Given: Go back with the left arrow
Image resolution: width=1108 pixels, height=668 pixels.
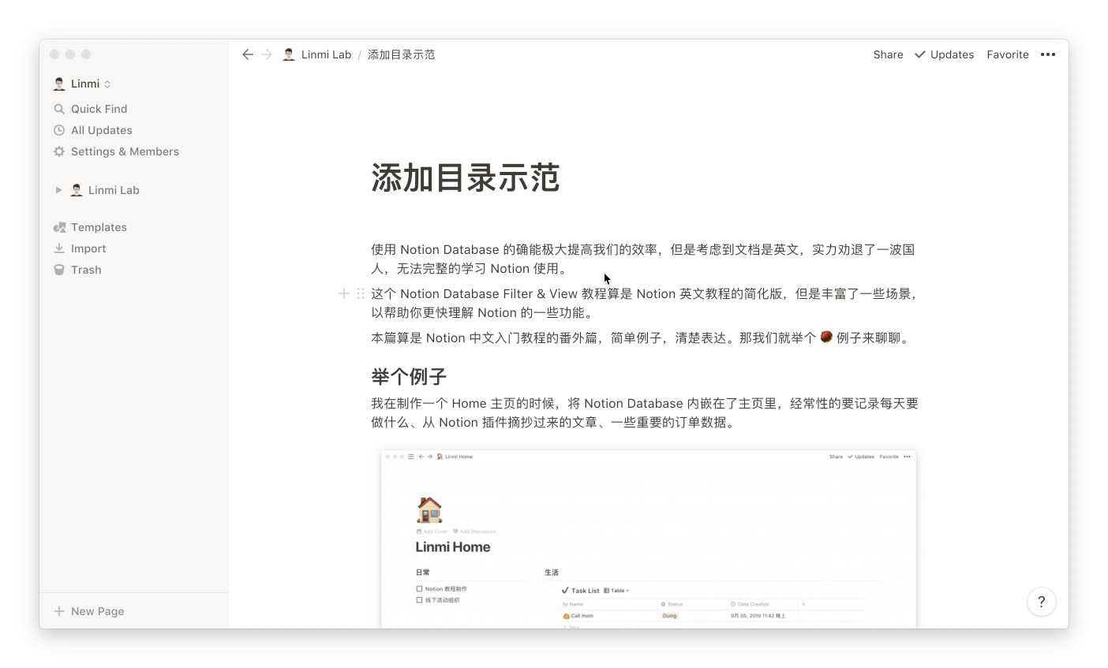Looking at the screenshot, I should [248, 54].
